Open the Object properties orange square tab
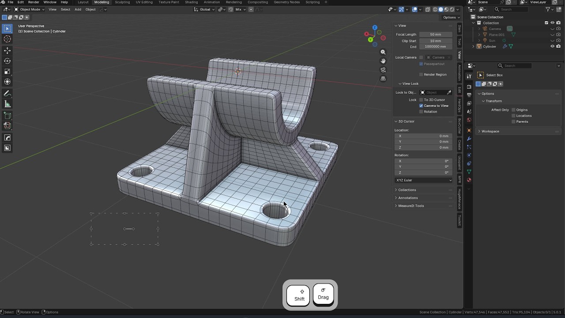This screenshot has height=318, width=565. (x=469, y=130)
